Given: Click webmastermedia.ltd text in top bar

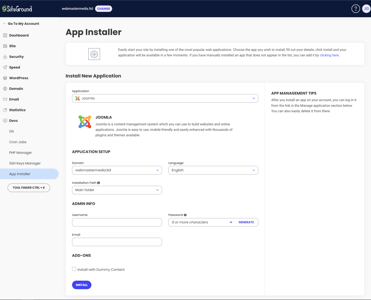Looking at the screenshot, I should tap(77, 9).
